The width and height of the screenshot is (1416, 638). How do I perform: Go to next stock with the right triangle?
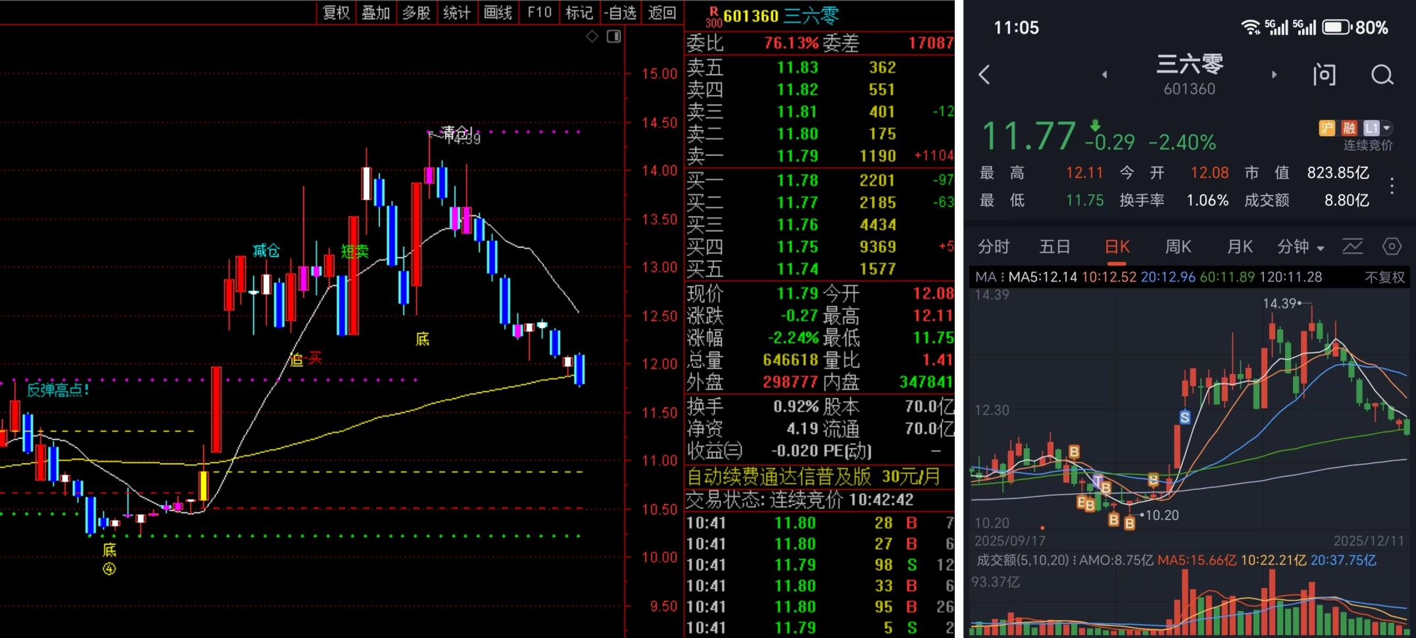click(1275, 75)
